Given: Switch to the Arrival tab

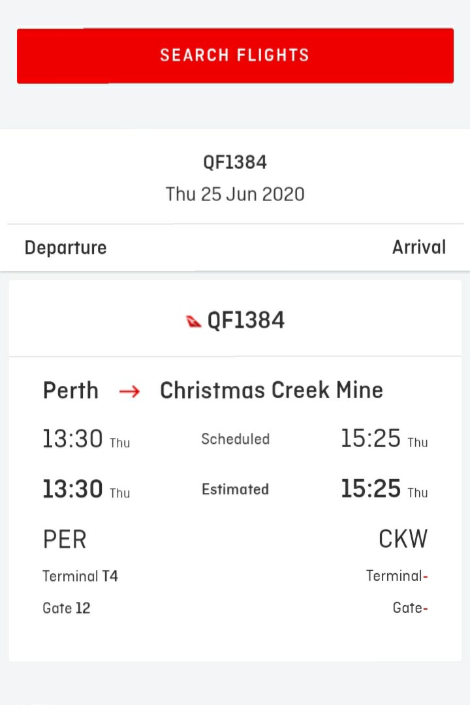Looking at the screenshot, I should [x=419, y=247].
